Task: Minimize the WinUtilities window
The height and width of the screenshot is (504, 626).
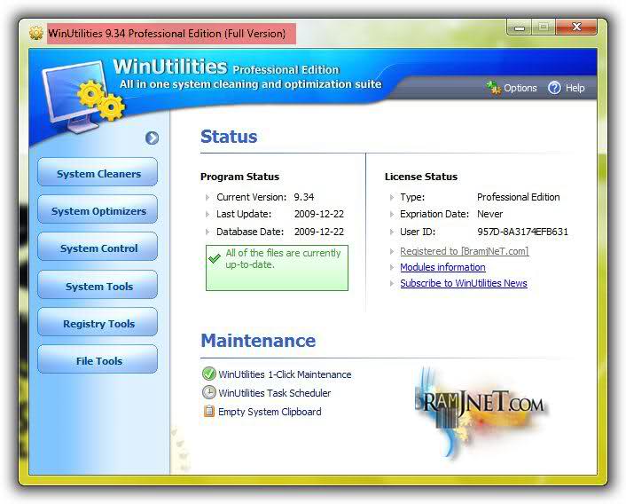Action: [519, 28]
